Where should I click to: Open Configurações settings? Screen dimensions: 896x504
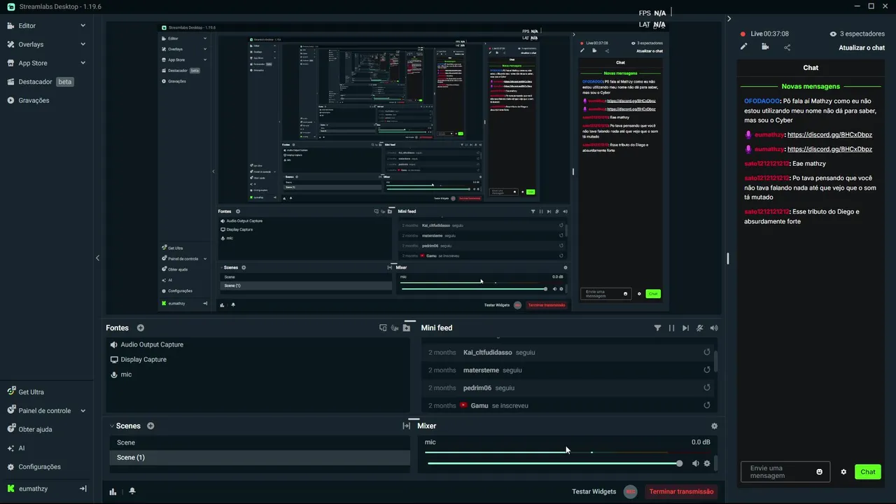point(39,467)
